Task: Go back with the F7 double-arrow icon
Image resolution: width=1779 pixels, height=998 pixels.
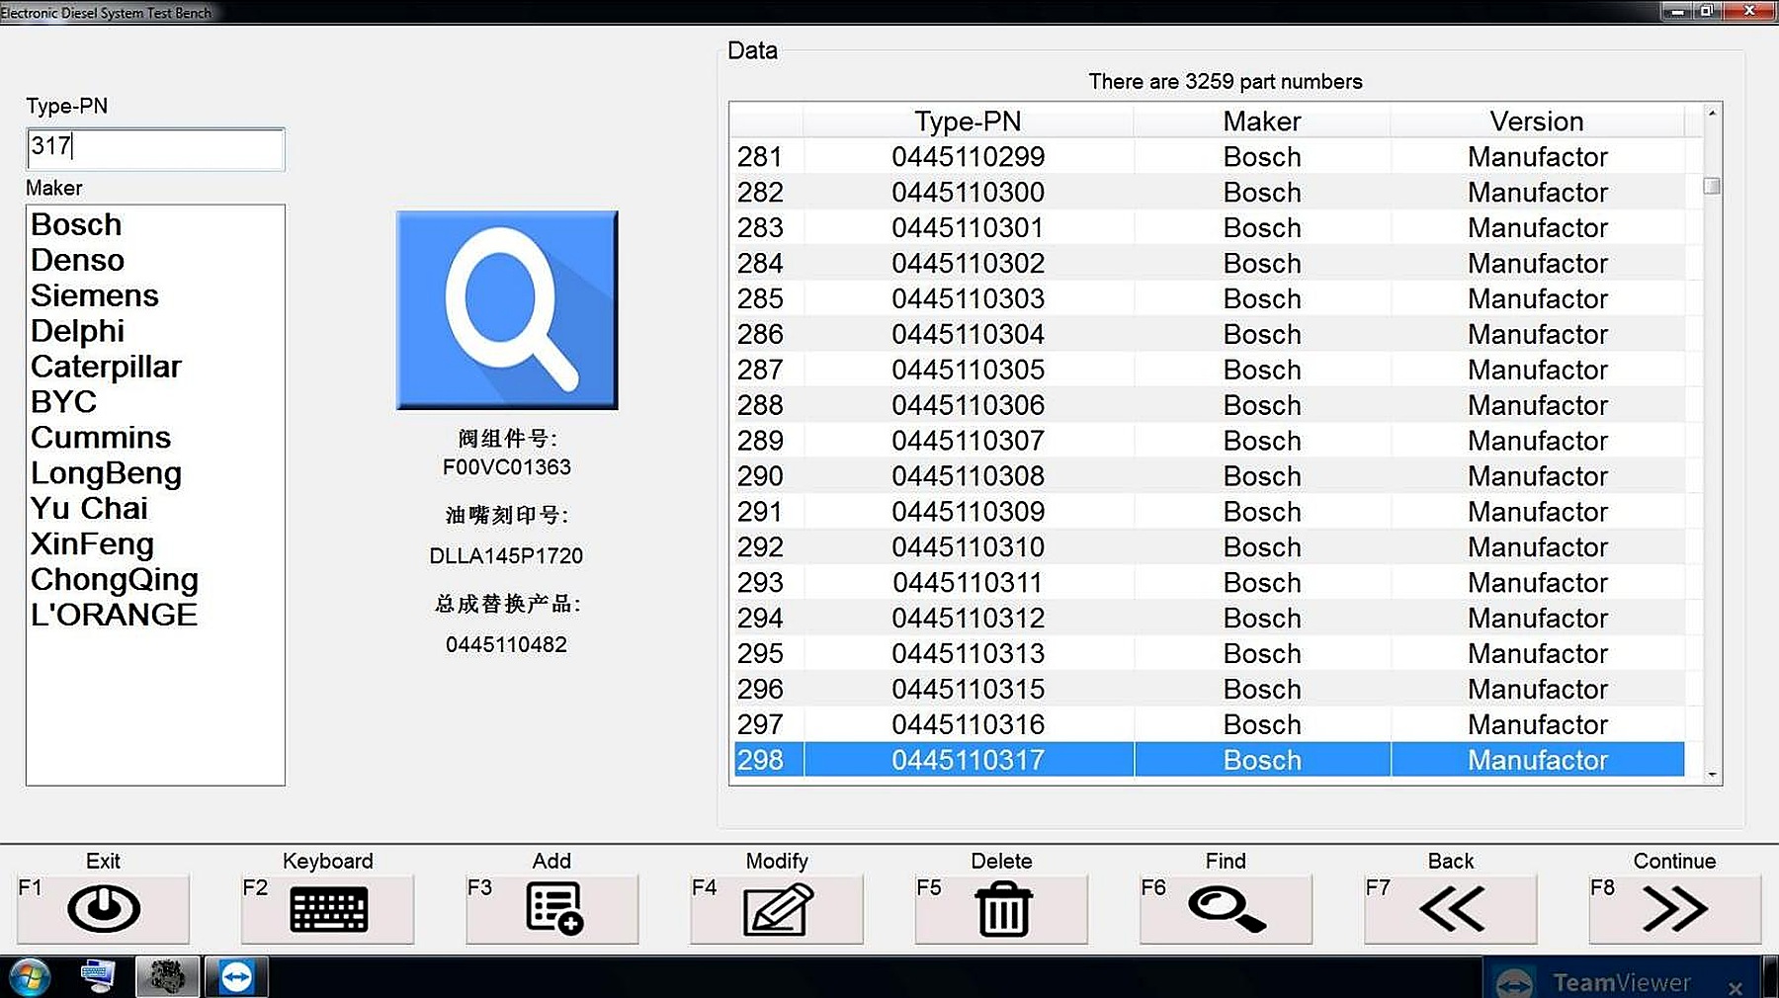Action: [1451, 908]
